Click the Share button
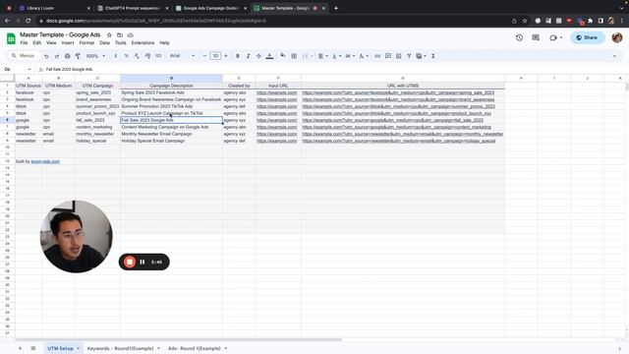Image resolution: width=629 pixels, height=354 pixels. click(588, 37)
